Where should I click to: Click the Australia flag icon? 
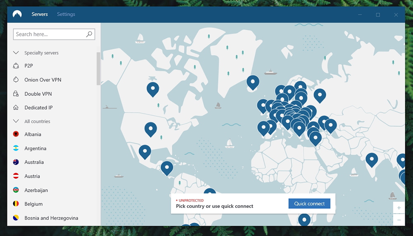pyautogui.click(x=16, y=162)
